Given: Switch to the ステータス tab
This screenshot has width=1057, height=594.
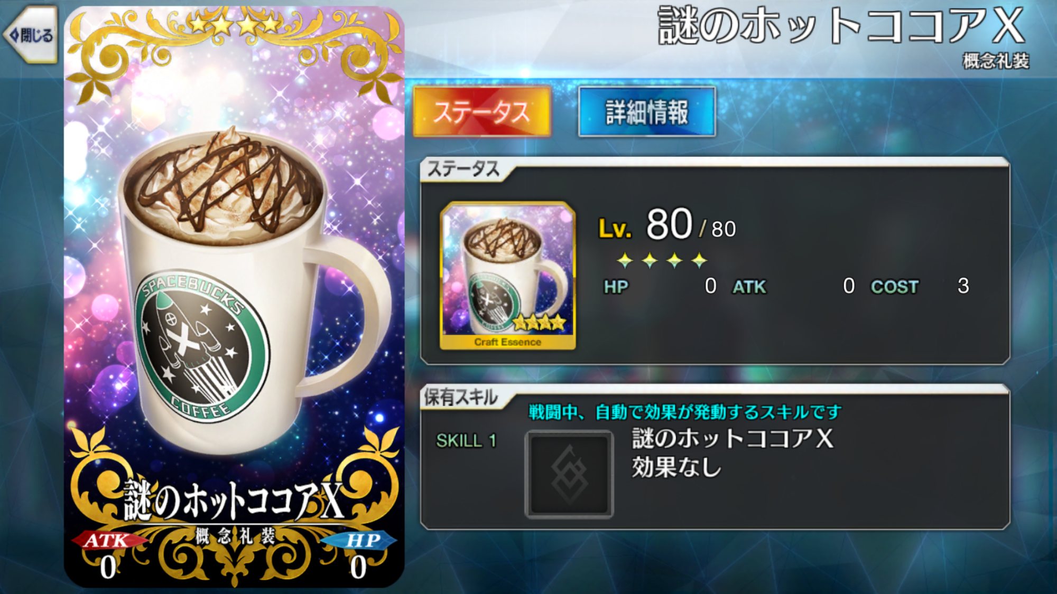Looking at the screenshot, I should pos(481,112).
